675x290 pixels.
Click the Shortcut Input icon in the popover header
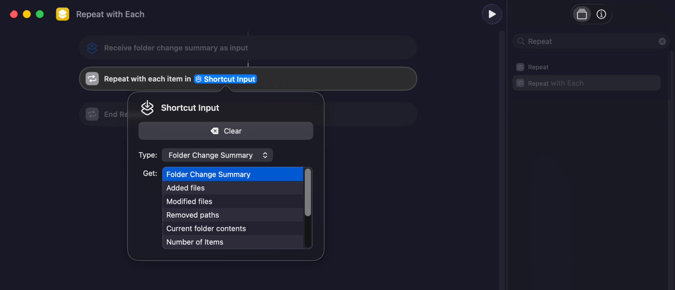point(147,108)
